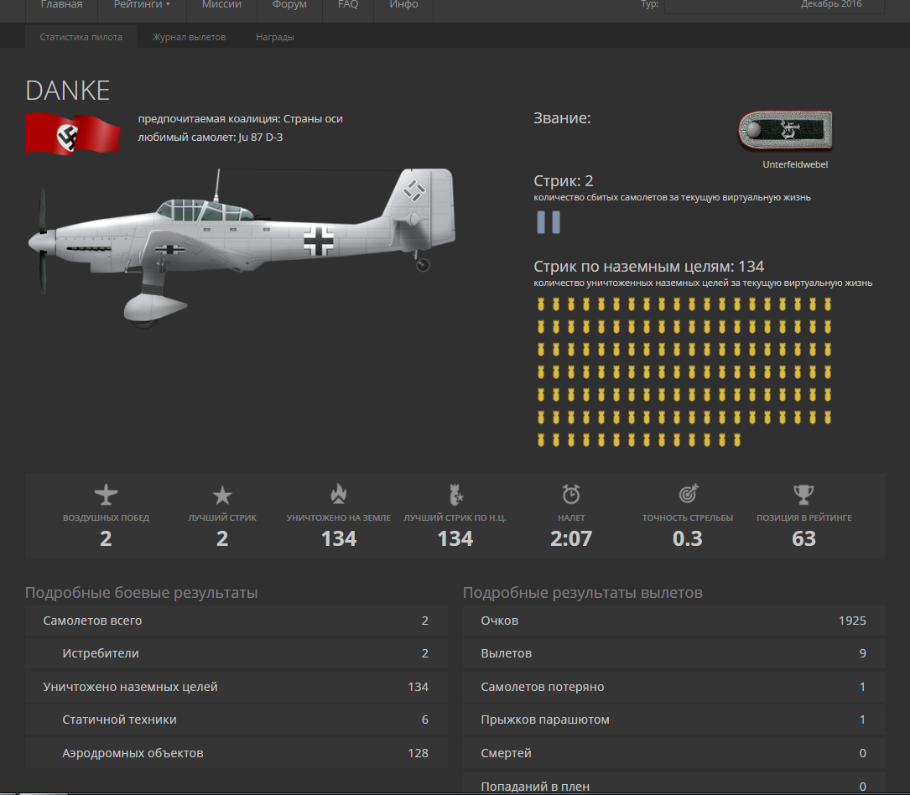
Task: Open the Тур selector showing Декабрь 2016
Action: pyautogui.click(x=774, y=6)
